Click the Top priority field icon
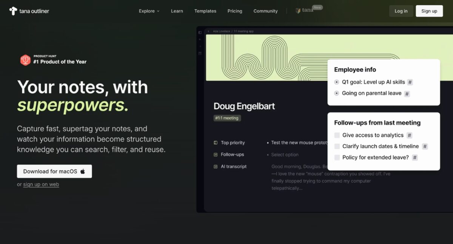This screenshot has height=244, width=453. 216,143
